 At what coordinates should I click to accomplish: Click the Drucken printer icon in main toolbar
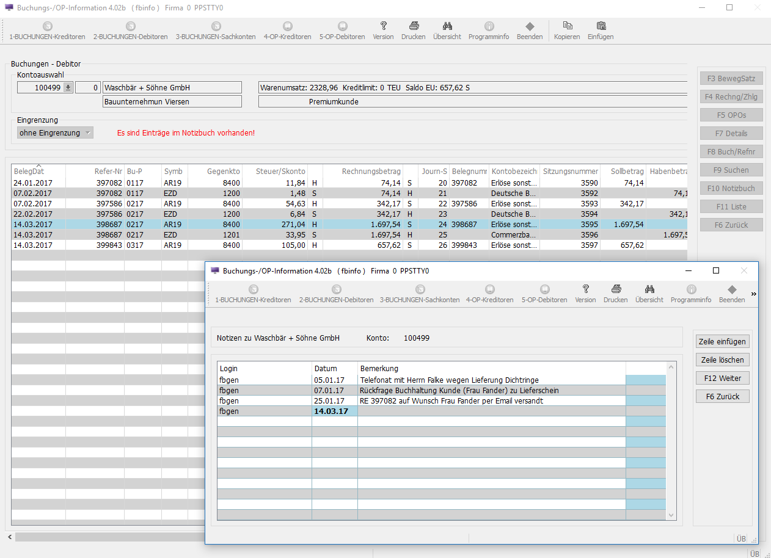[x=414, y=26]
